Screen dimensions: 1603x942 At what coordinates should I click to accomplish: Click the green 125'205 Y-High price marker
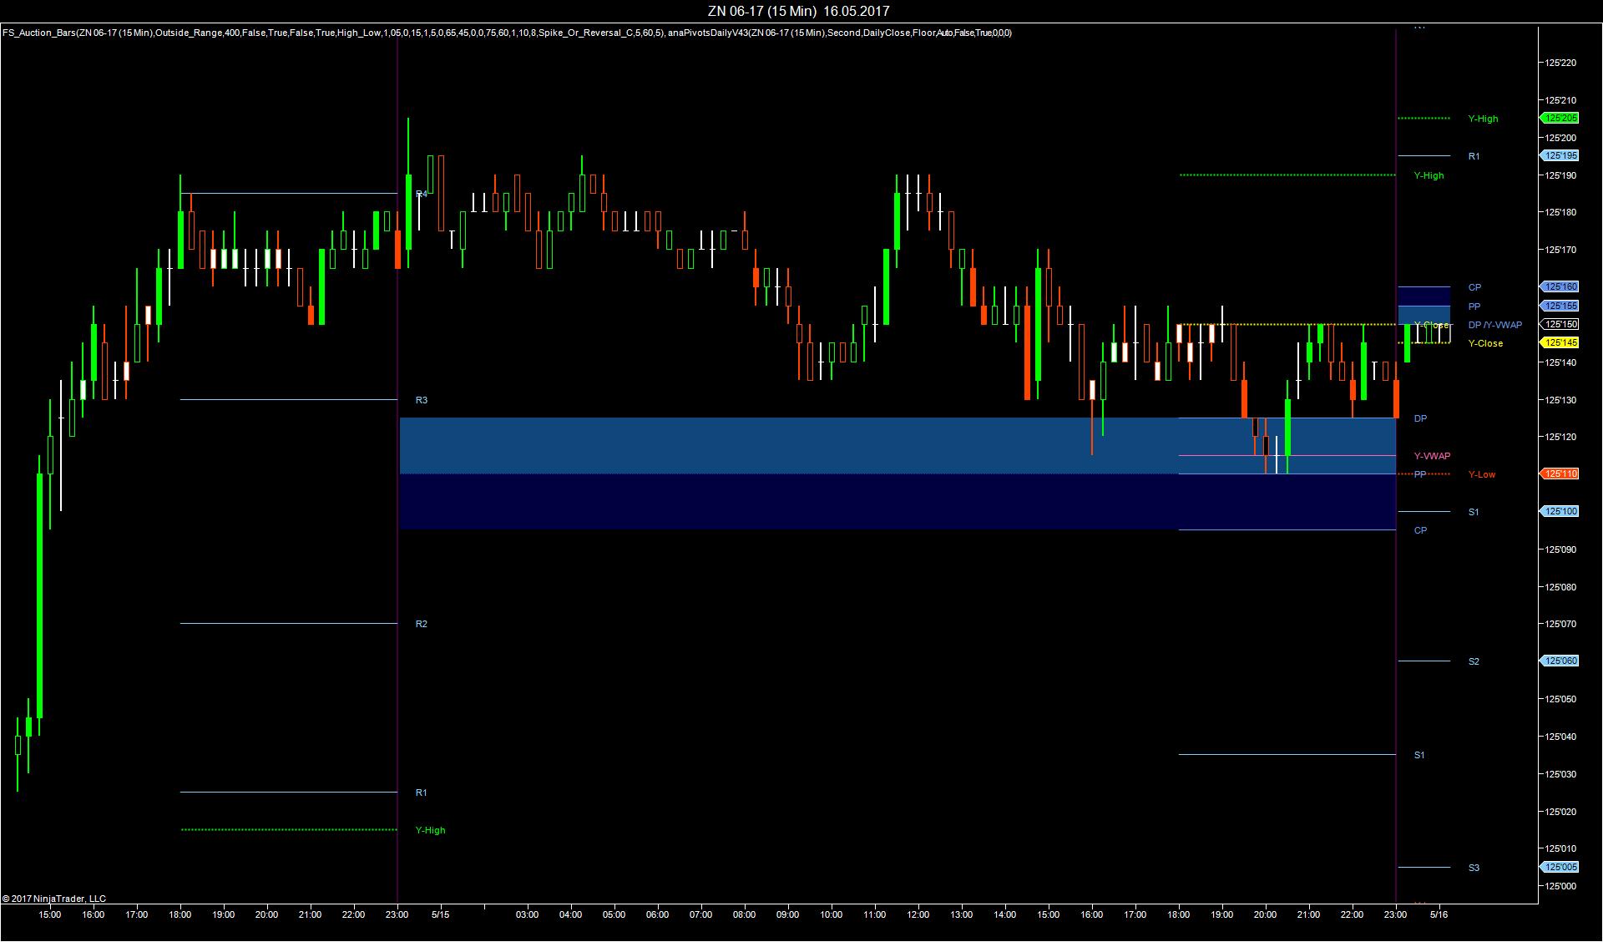(1560, 119)
